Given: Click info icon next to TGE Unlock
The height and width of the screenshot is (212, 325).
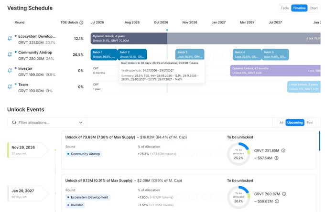Looking at the screenshot, I should (x=81, y=22).
